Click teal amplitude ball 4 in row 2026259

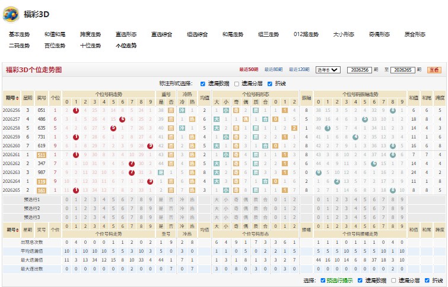355,137
